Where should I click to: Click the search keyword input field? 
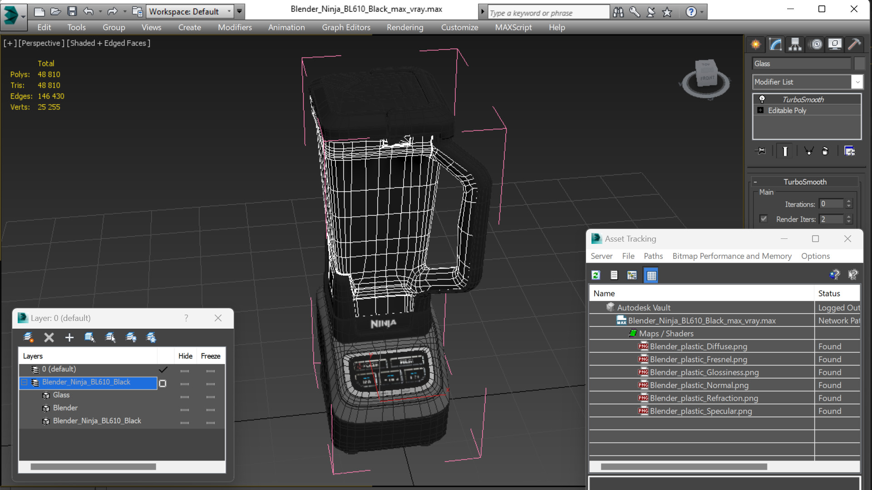pyautogui.click(x=548, y=13)
